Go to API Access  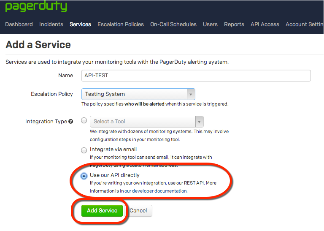(x=265, y=24)
